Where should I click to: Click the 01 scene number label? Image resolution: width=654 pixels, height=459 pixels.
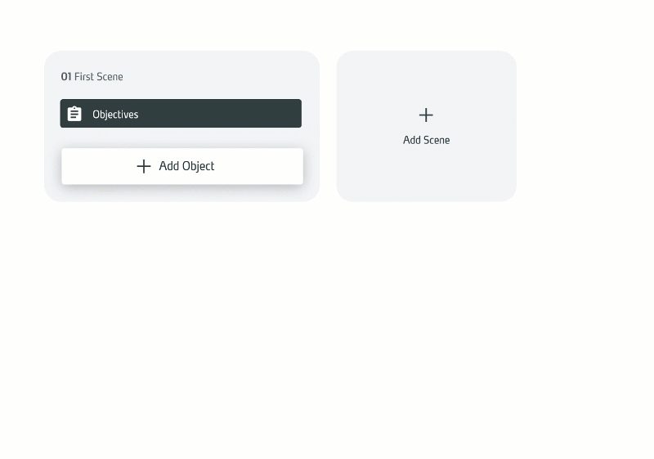point(66,77)
